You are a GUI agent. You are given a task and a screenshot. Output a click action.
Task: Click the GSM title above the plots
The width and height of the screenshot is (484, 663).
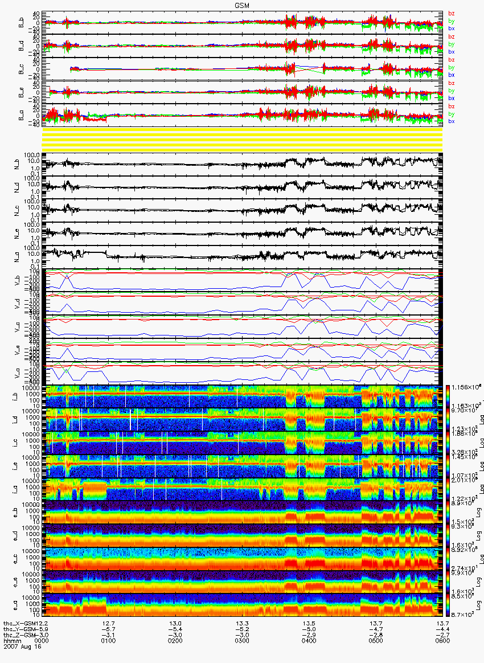(x=242, y=6)
